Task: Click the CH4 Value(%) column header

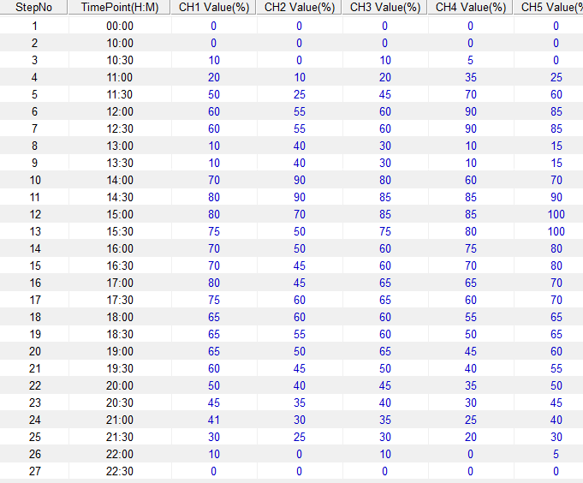Action: pyautogui.click(x=470, y=8)
